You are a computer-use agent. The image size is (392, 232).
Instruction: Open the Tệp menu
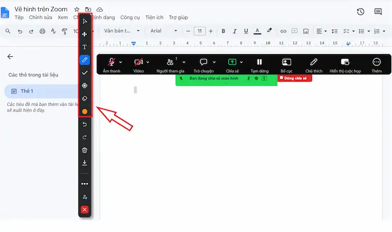[19, 17]
